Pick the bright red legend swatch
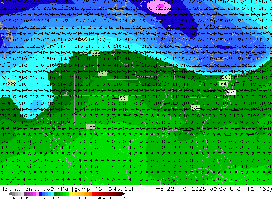This screenshot has width=272, height=199. (94, 194)
